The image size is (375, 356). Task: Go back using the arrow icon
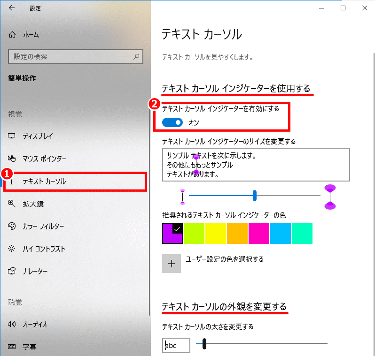12,8
